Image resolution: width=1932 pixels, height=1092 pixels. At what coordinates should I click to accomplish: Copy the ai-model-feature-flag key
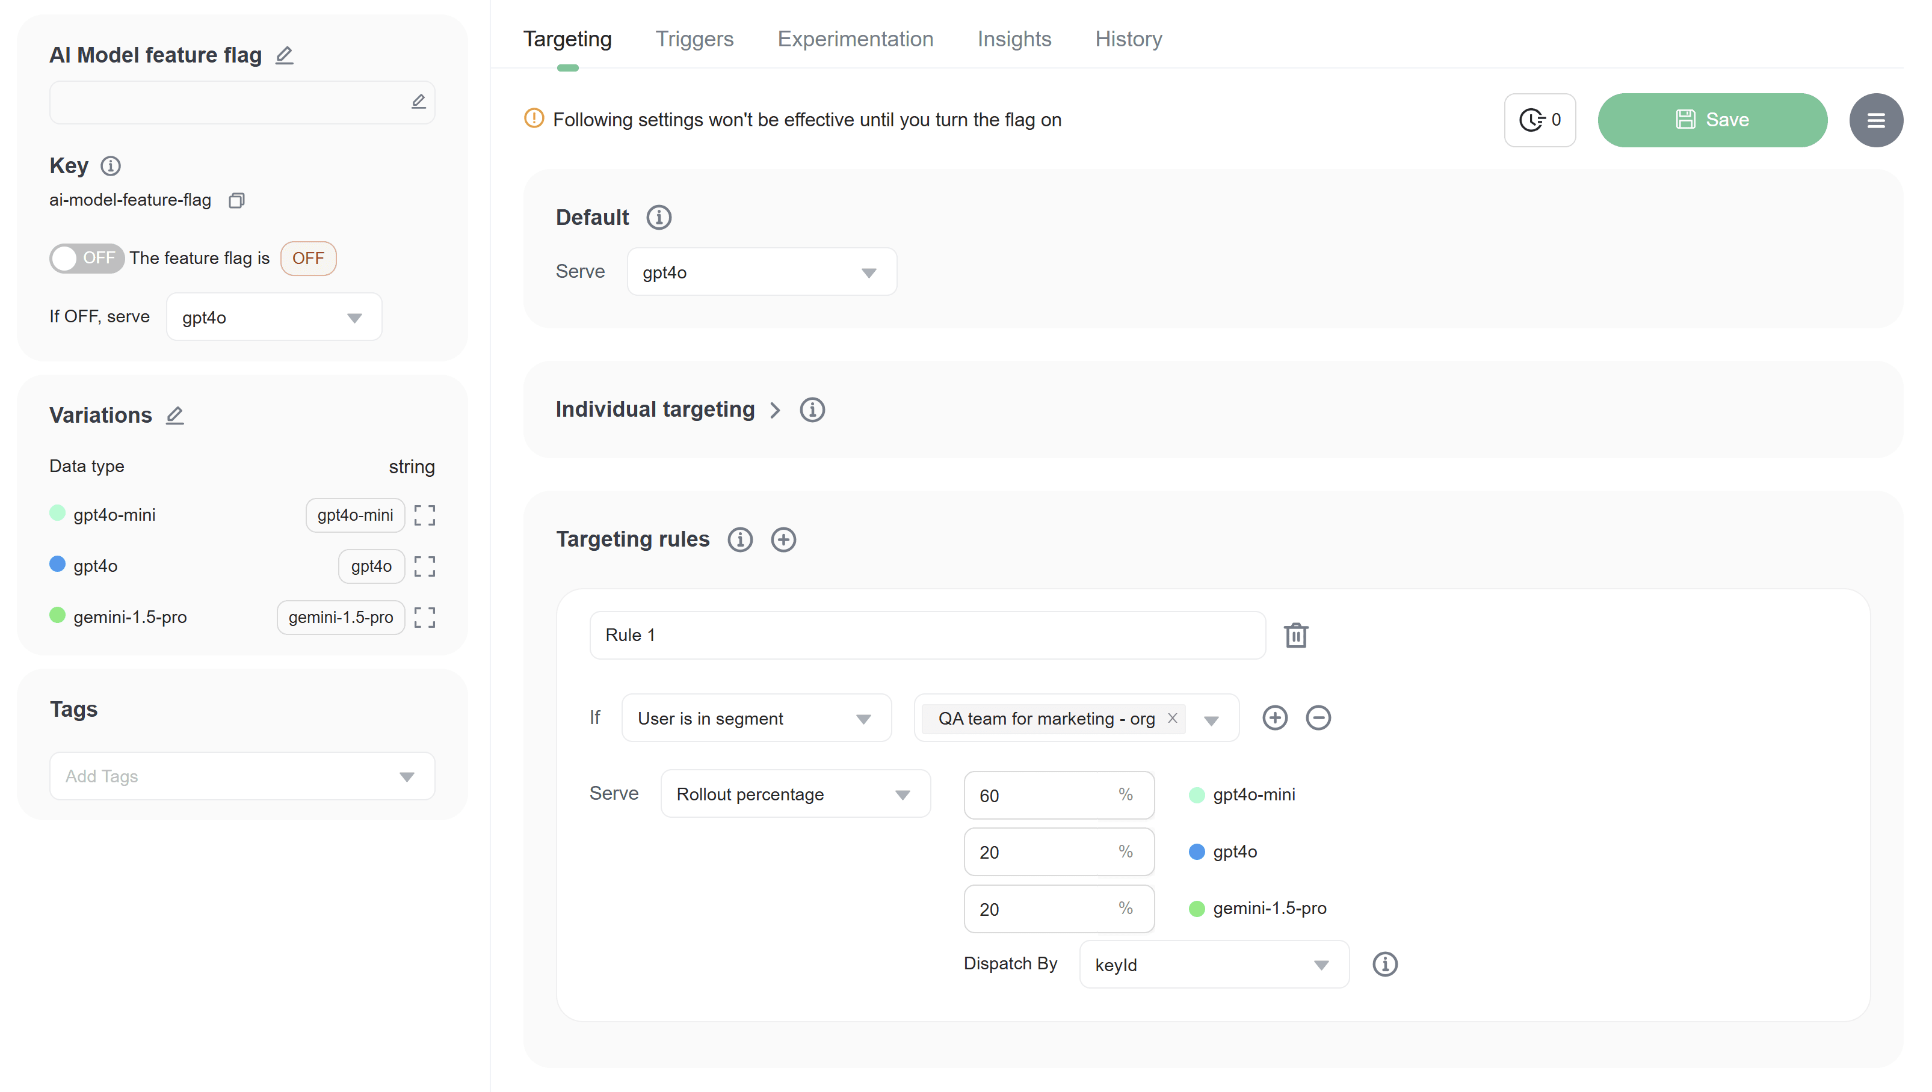point(236,200)
